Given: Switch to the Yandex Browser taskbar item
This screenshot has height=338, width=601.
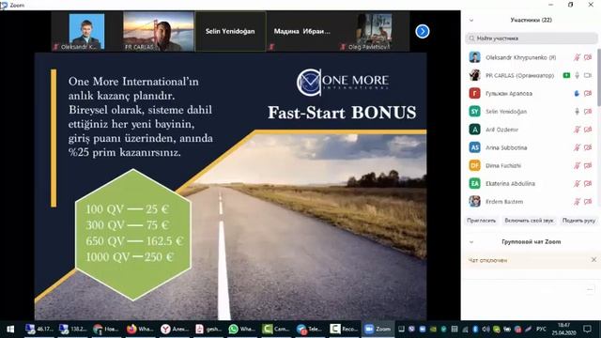Looking at the screenshot, I should tap(174, 329).
